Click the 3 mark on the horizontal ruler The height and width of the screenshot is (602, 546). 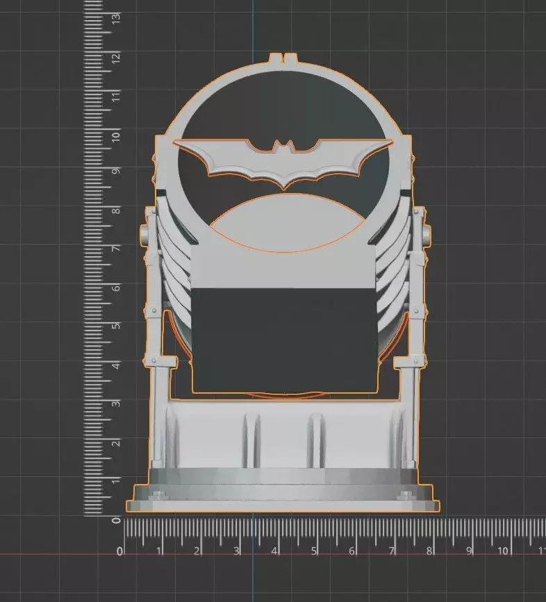click(x=236, y=551)
